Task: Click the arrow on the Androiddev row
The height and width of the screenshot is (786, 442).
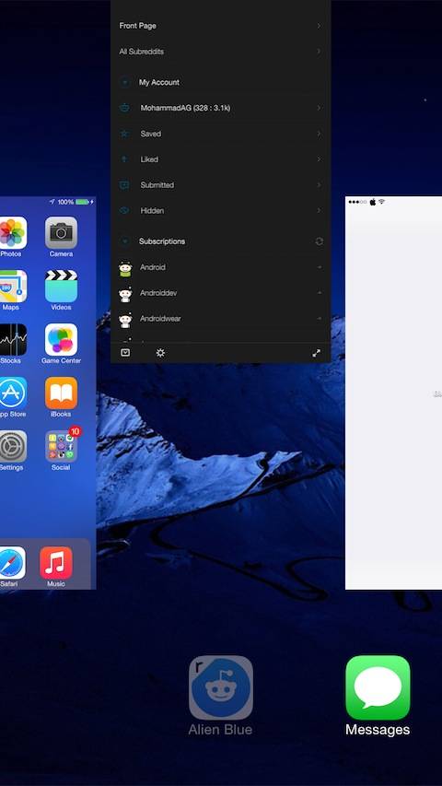Action: pos(320,293)
